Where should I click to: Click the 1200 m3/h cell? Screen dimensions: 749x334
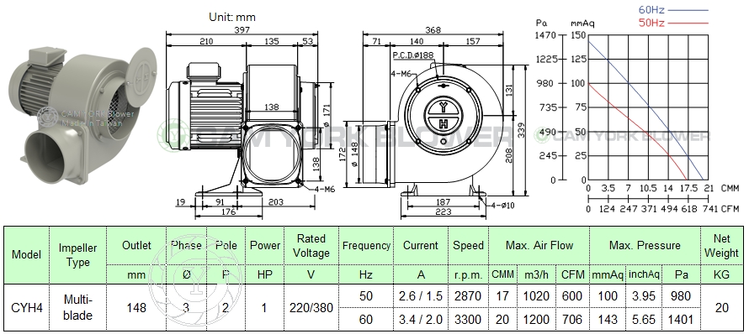click(x=536, y=319)
